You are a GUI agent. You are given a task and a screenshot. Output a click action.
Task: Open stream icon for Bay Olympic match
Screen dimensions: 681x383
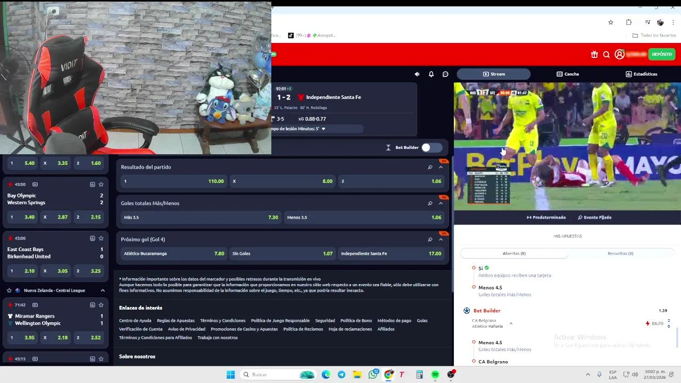click(x=35, y=185)
